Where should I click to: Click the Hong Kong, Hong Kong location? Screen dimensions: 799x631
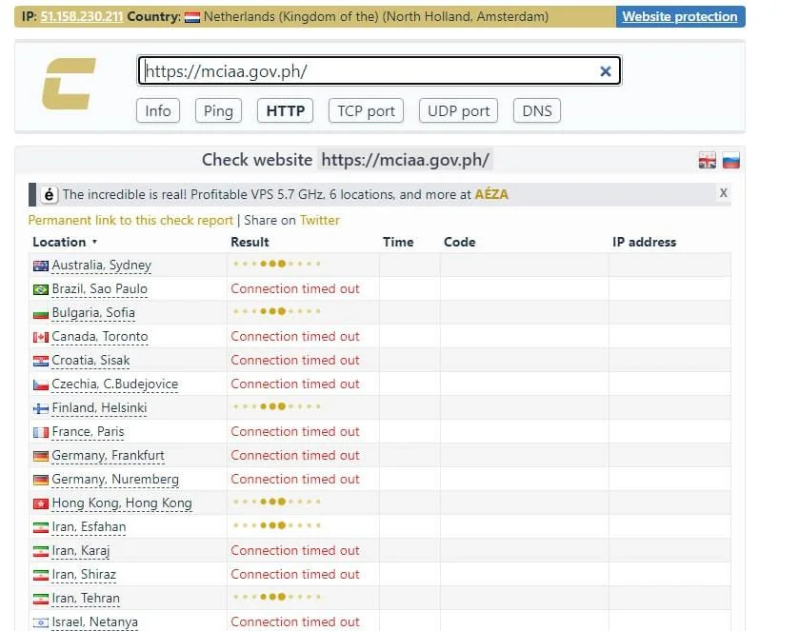tap(122, 503)
